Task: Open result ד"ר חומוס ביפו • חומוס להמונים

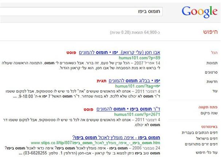Action: coord(128,109)
